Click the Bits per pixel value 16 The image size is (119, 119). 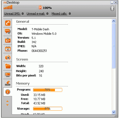tap(40, 76)
